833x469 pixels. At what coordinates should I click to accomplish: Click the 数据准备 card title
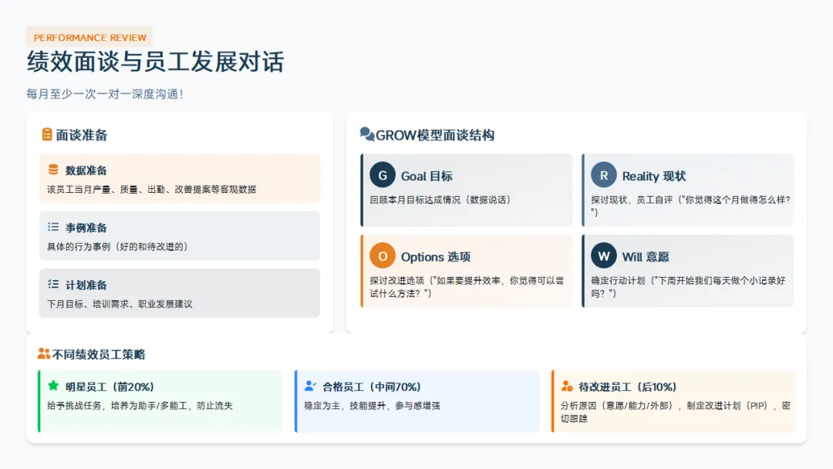[x=86, y=170]
